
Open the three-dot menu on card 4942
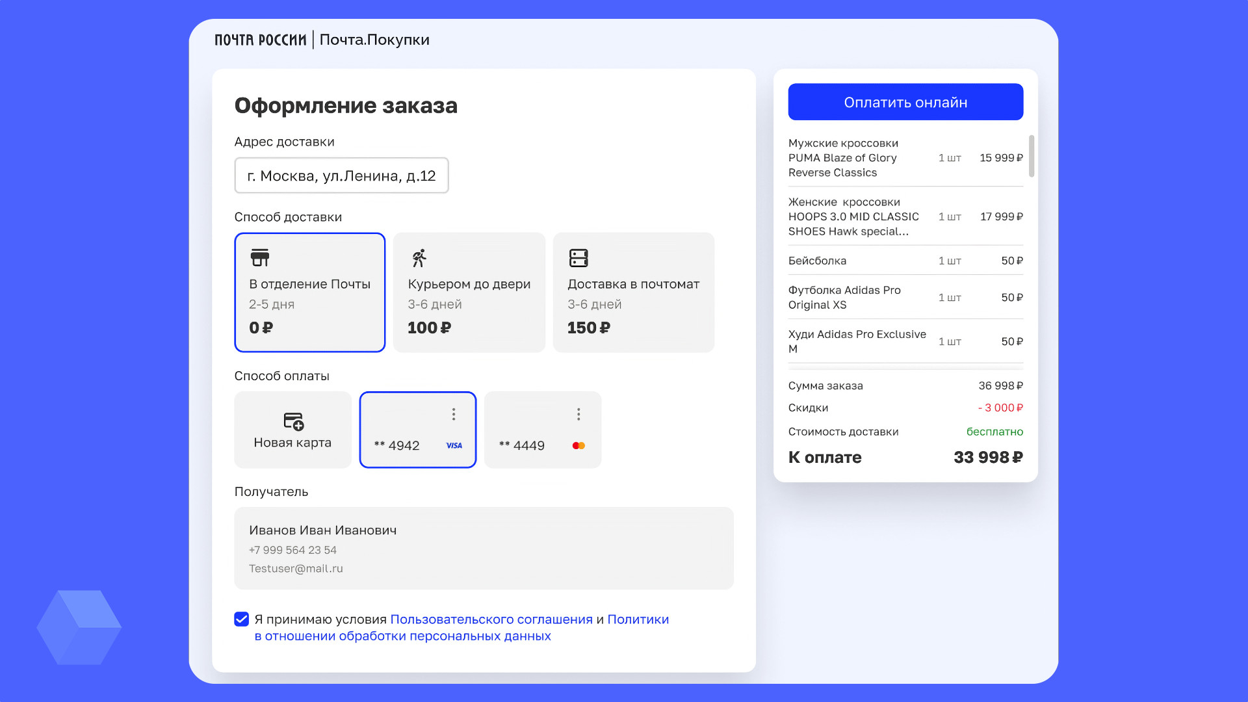pyautogui.click(x=454, y=414)
